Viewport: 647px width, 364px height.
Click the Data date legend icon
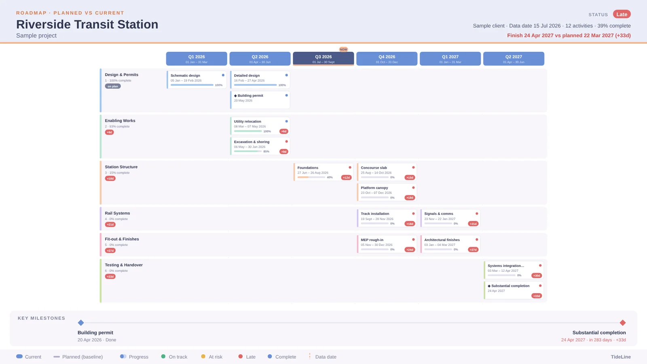310,356
